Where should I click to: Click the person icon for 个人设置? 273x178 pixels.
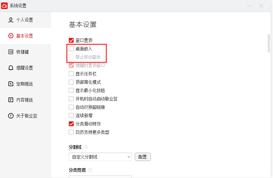pyautogui.click(x=11, y=20)
